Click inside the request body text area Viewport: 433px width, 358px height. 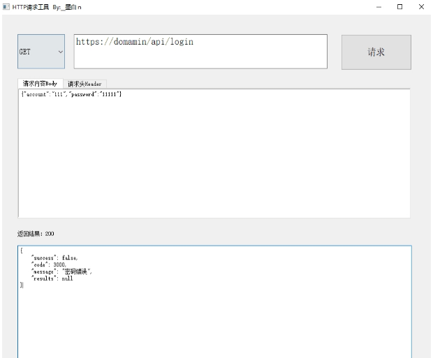tap(214, 154)
